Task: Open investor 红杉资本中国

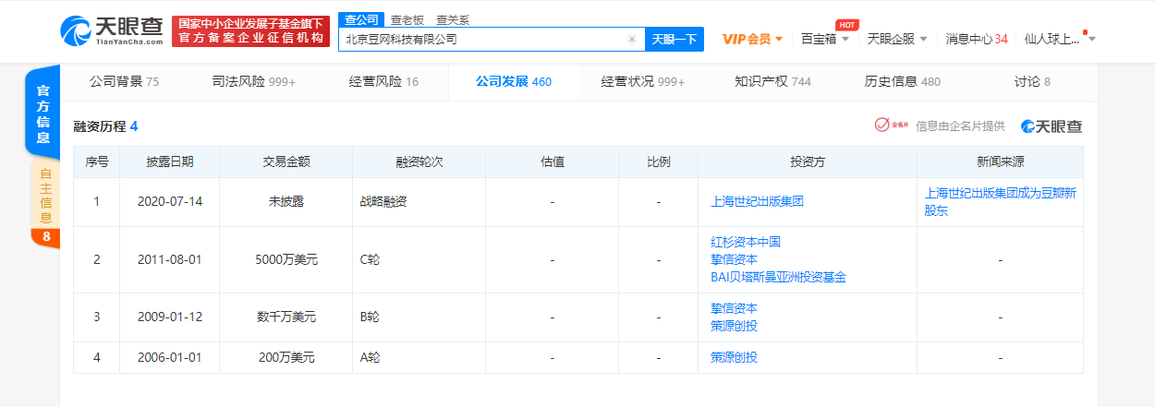Action: [746, 242]
